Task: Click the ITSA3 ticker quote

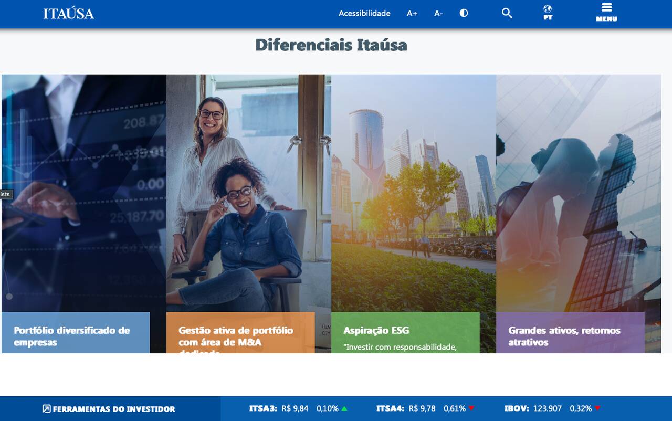Action: coord(298,408)
